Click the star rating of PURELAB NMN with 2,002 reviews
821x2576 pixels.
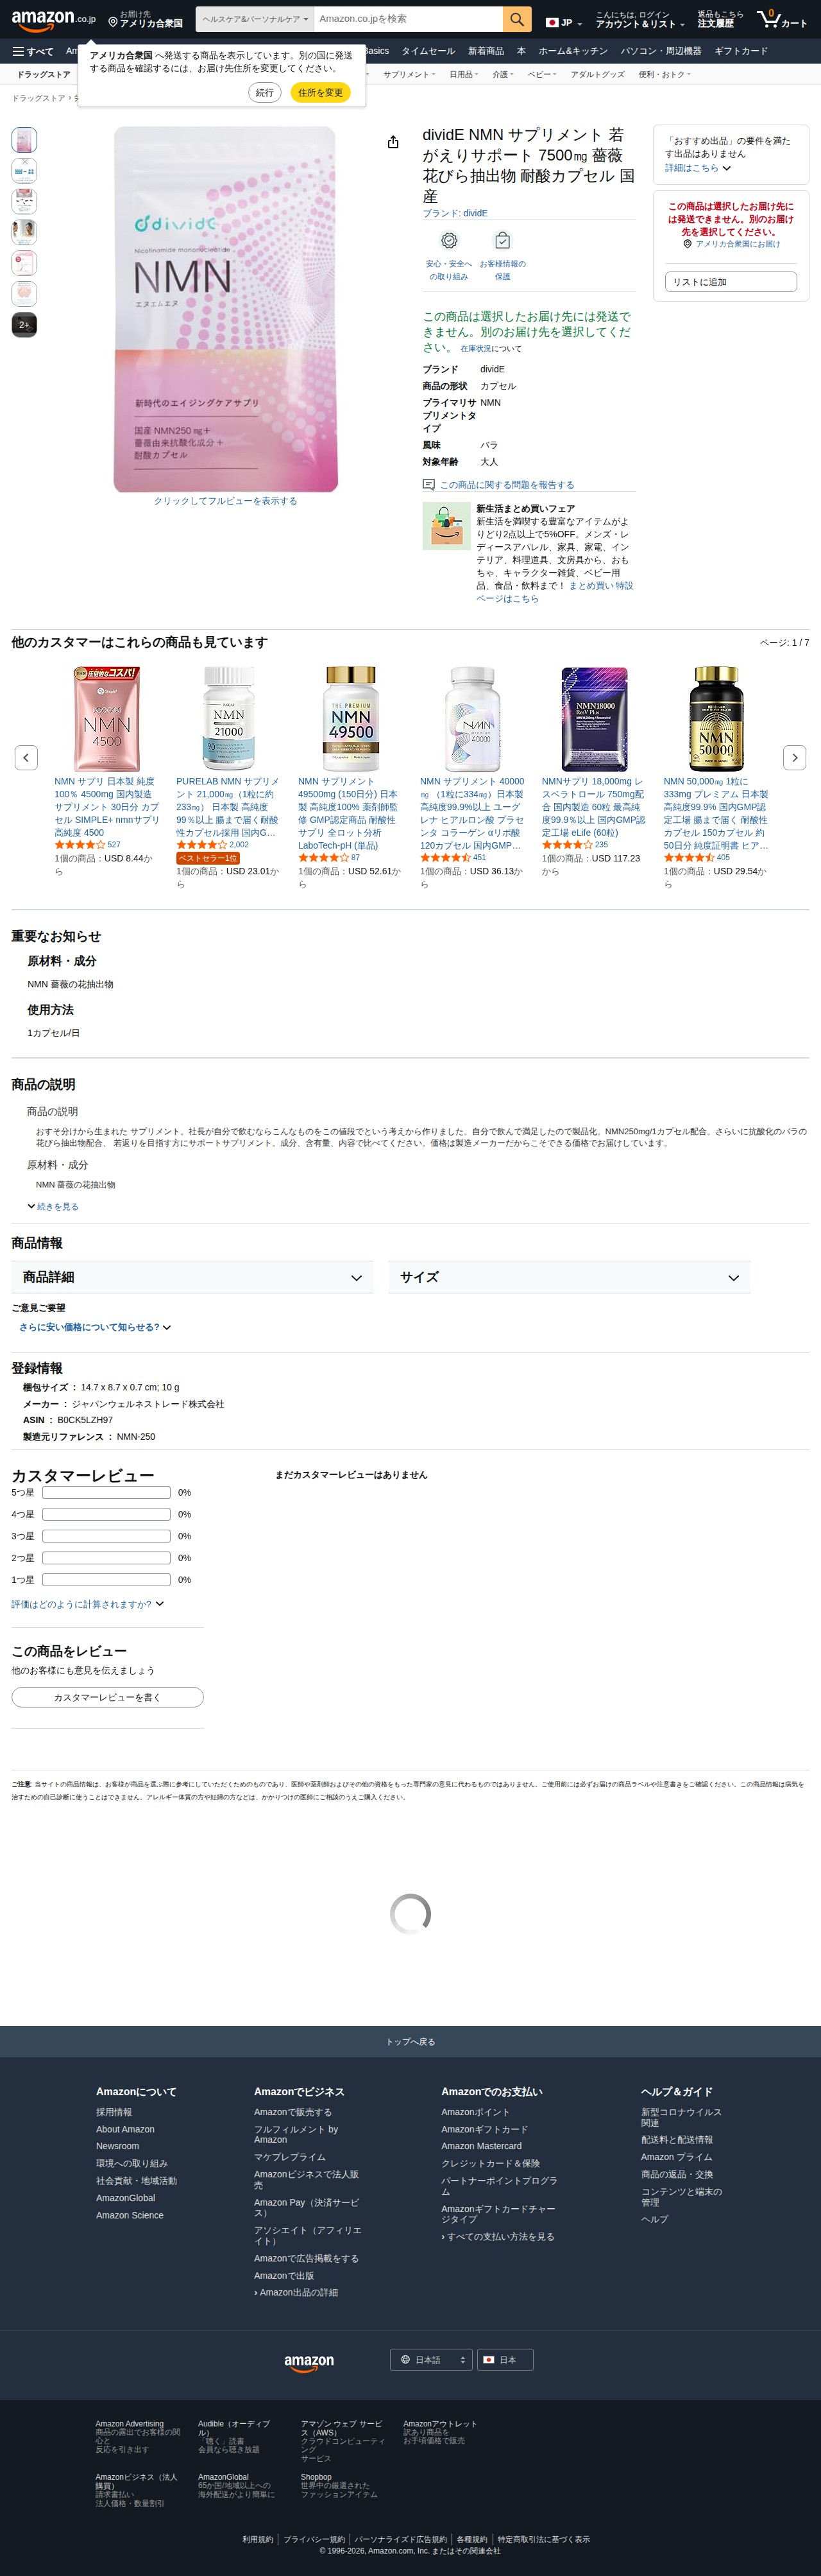pyautogui.click(x=202, y=845)
